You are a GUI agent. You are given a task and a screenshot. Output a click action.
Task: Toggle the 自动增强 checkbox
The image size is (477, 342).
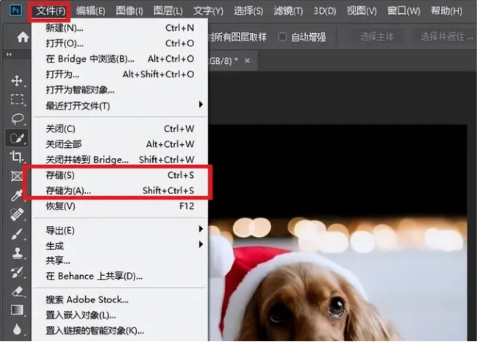tap(282, 37)
